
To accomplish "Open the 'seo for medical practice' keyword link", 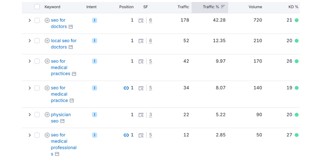I will point(59,94).
